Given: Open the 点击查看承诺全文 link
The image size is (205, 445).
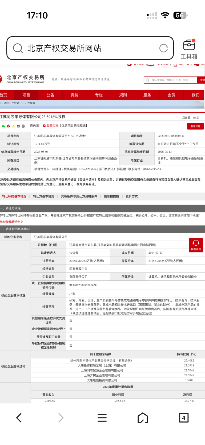Looking at the screenshot, I should (x=11, y=222).
